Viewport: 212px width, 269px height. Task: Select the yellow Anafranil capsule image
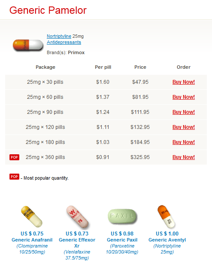(32, 217)
